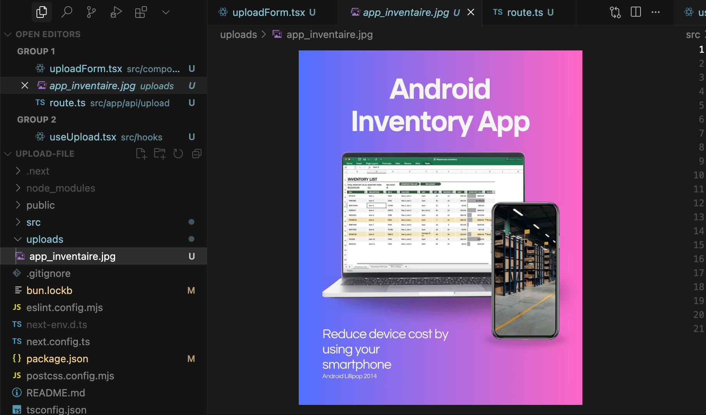Open the Extensions view icon
This screenshot has height=415, width=706.
[x=141, y=12]
